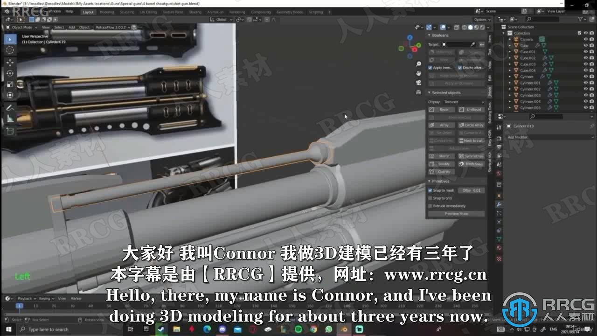The width and height of the screenshot is (597, 336).
Task: Adjust the Offset 0.01 value field
Action: (471, 190)
